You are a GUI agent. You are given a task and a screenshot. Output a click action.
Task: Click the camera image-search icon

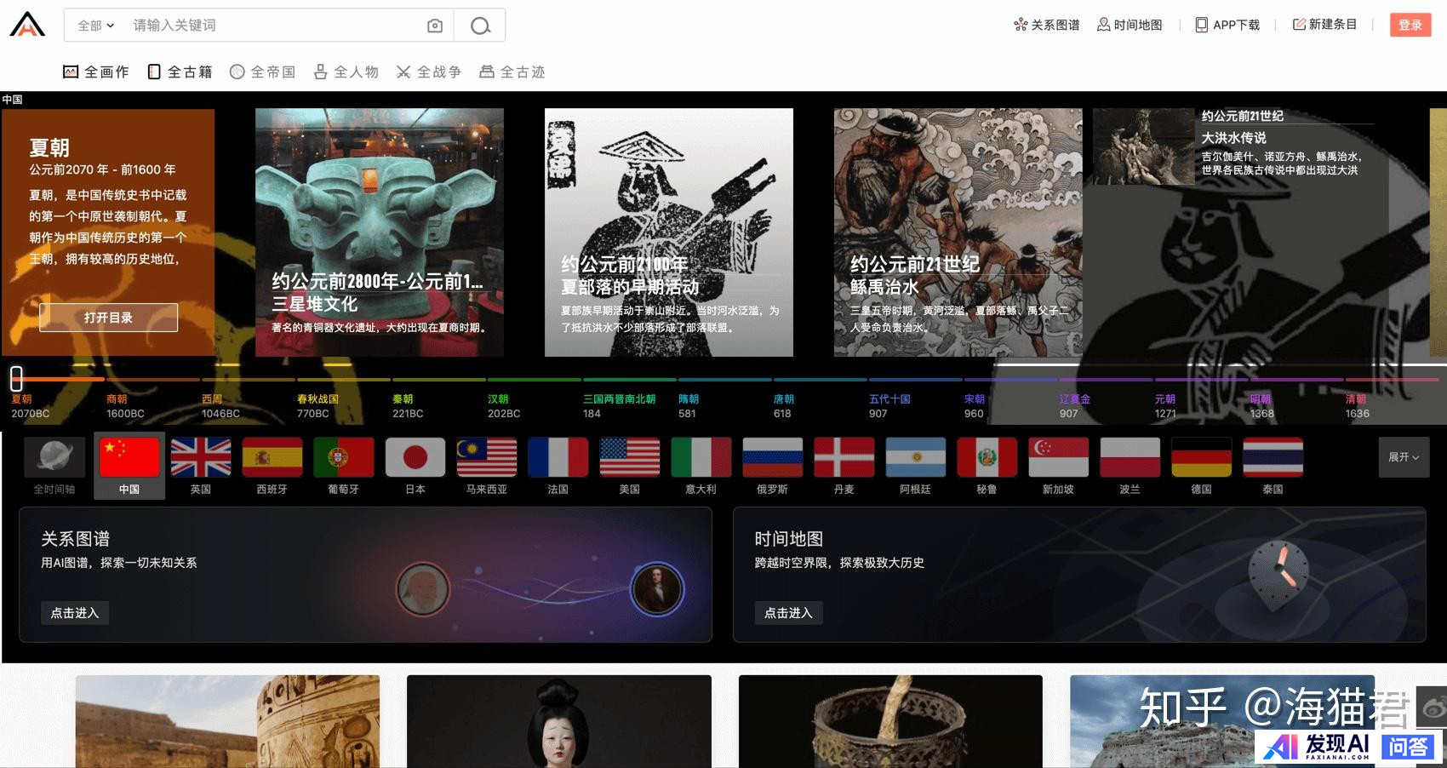click(x=434, y=26)
